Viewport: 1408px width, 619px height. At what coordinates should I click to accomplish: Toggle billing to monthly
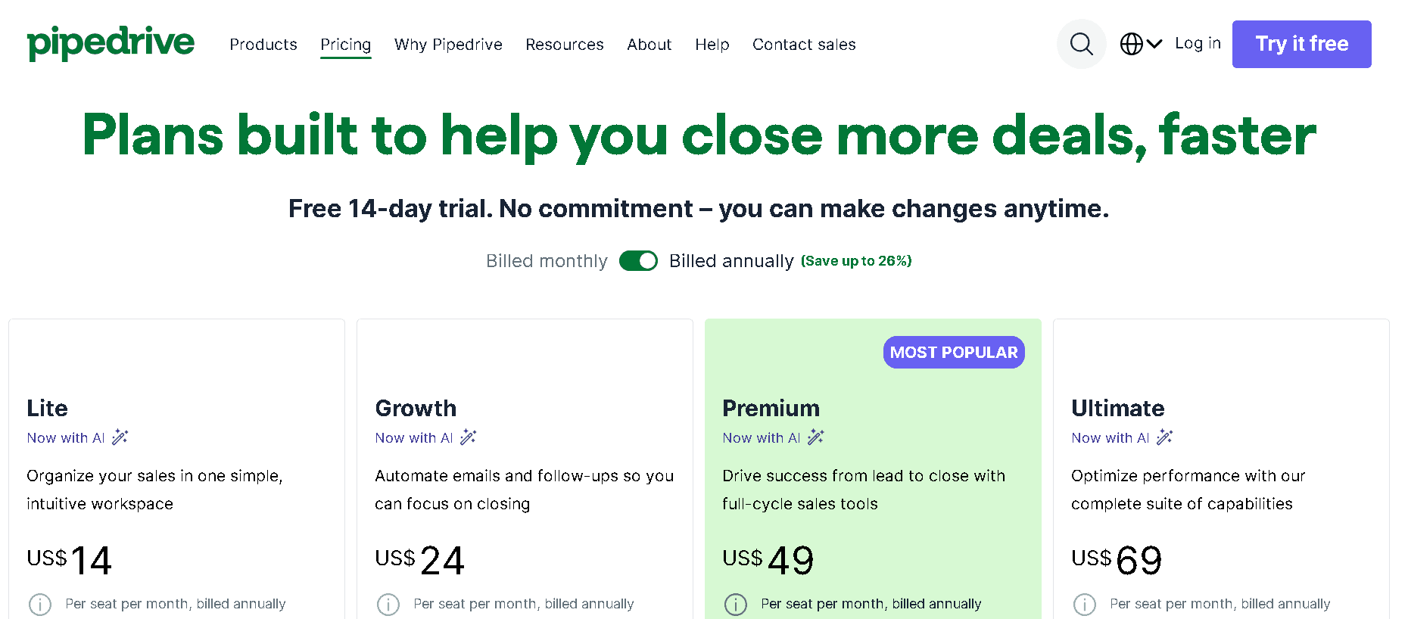[x=638, y=260]
